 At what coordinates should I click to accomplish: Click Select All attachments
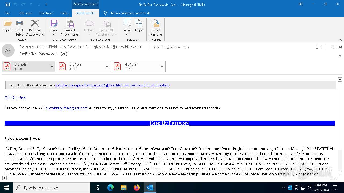(128, 28)
